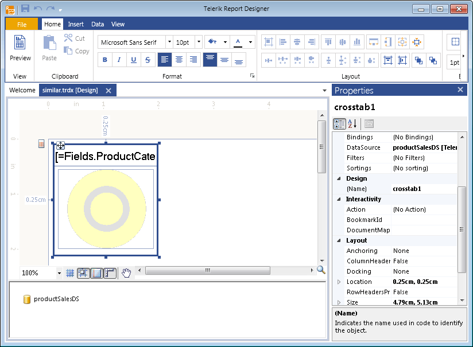Cut the selected item

point(74,38)
